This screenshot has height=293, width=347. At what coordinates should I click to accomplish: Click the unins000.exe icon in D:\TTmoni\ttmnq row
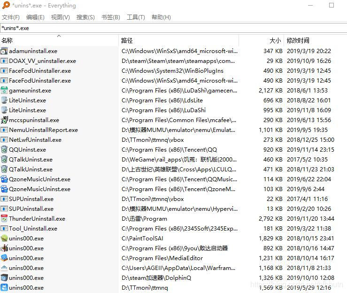pyautogui.click(x=4, y=288)
